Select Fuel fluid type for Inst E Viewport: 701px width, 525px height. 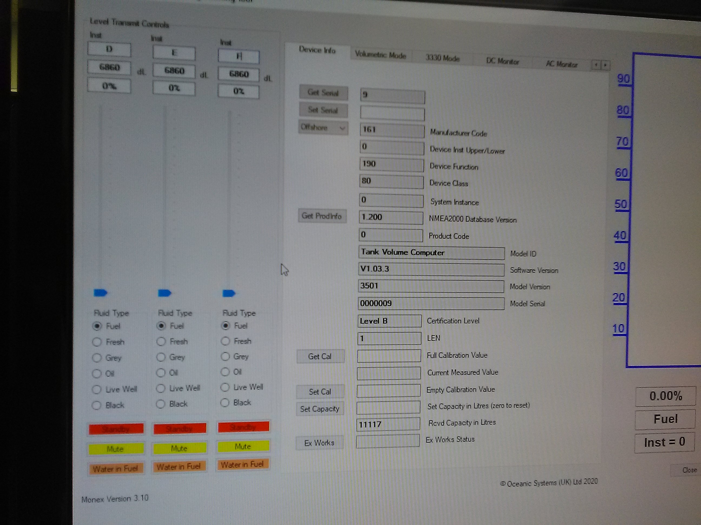(x=161, y=326)
